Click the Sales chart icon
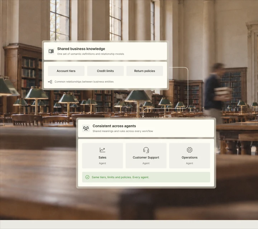258x229 pixels. (102, 150)
